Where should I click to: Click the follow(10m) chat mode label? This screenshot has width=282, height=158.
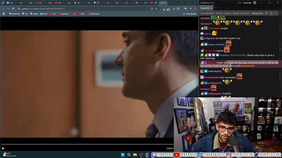pyautogui.click(x=257, y=13)
